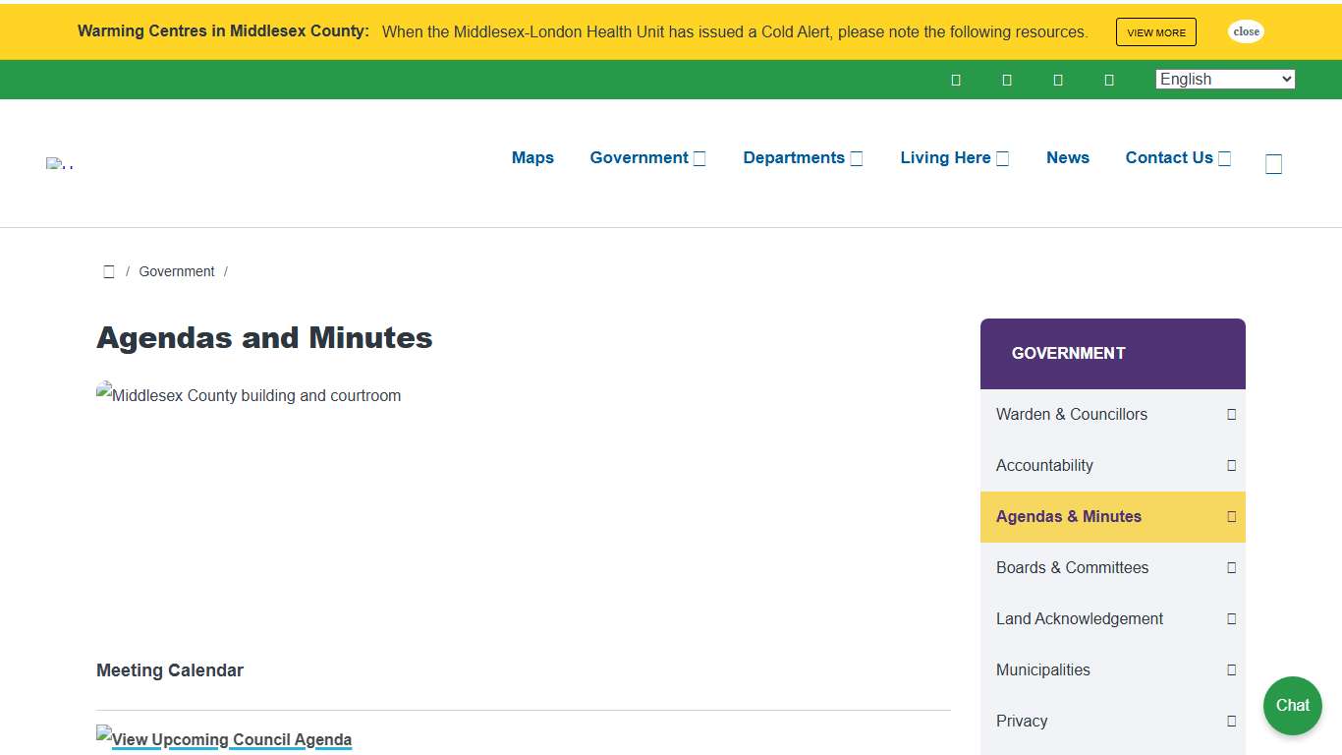1342x755 pixels.
Task: Click the fourth social media icon in the header
Action: [x=1109, y=80]
